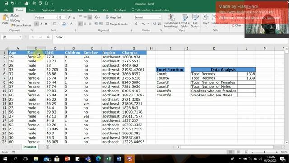This screenshot has width=289, height=163.
Task: Toggle Underline formatting
Action: pyautogui.click(x=46, y=24)
